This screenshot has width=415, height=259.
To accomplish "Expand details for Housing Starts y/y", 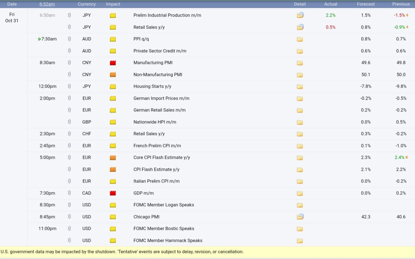I will [300, 87].
